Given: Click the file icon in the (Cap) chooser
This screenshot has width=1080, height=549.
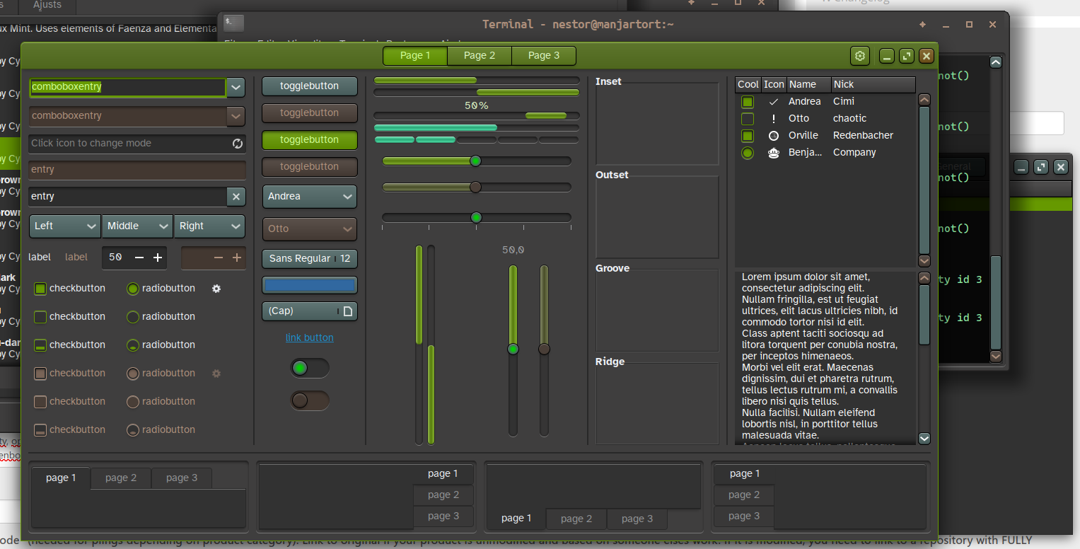Looking at the screenshot, I should [x=348, y=311].
